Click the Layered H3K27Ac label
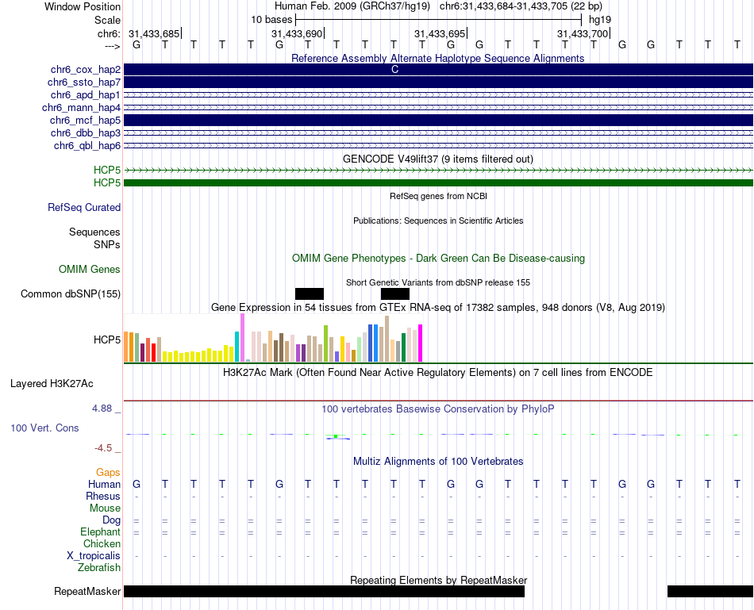This screenshot has width=754, height=610. [52, 384]
